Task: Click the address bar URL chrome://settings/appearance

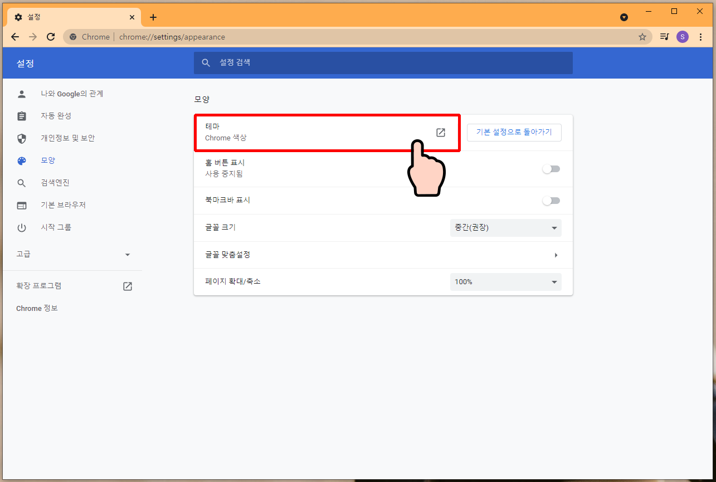Action: (172, 37)
